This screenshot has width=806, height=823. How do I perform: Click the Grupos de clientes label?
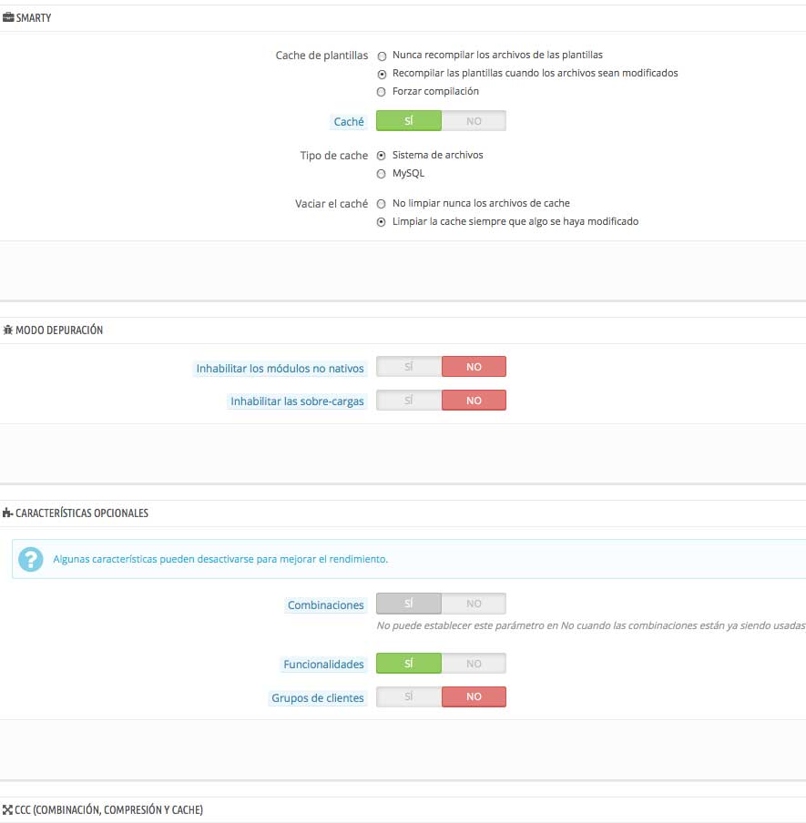[x=318, y=698]
